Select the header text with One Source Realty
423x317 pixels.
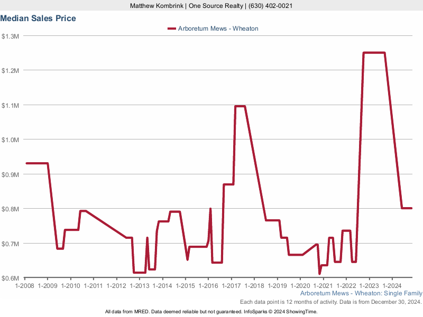tap(212, 6)
